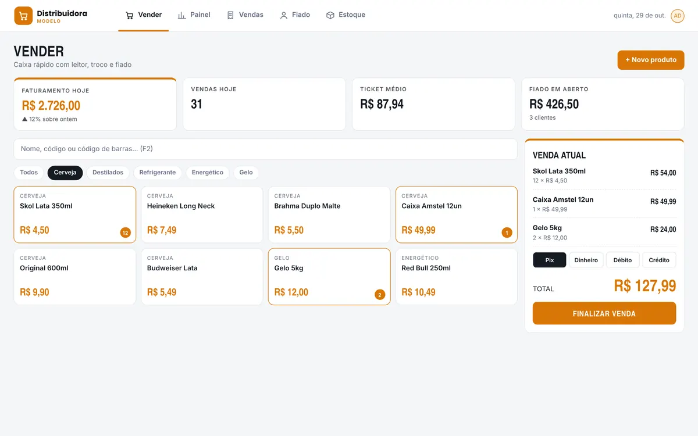Filter products by Energético
Screen dimensions: 698x436
click(208, 173)
